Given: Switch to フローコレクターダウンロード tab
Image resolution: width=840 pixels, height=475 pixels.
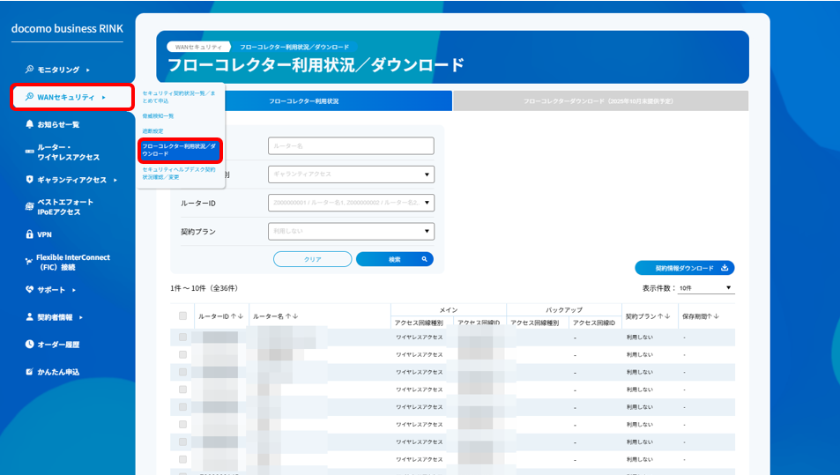Looking at the screenshot, I should 600,100.
